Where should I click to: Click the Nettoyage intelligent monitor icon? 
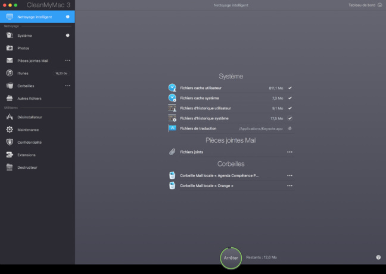point(10,17)
